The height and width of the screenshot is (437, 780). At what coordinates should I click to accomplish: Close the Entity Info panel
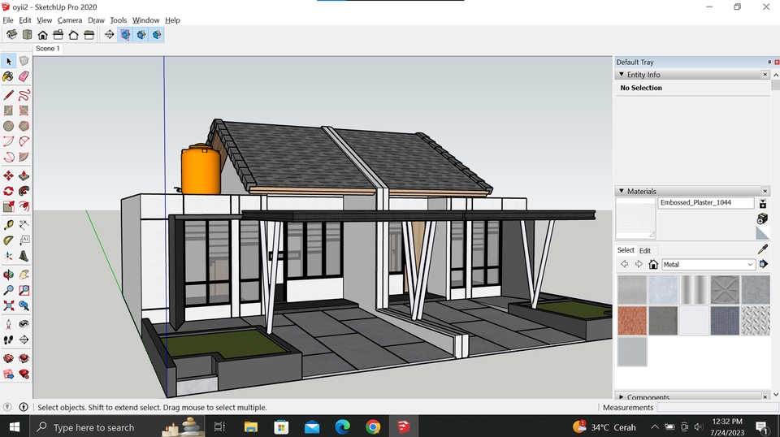coord(765,74)
